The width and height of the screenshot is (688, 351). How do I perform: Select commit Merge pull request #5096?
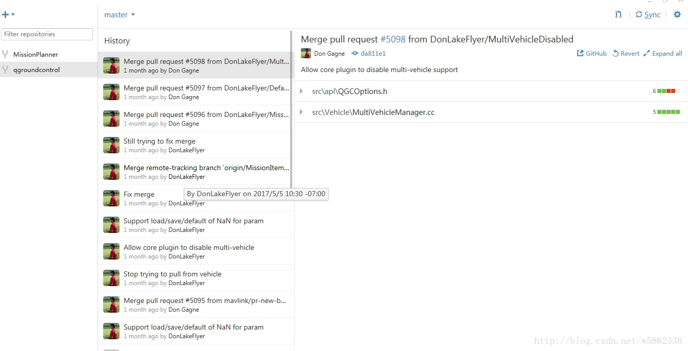click(x=196, y=119)
